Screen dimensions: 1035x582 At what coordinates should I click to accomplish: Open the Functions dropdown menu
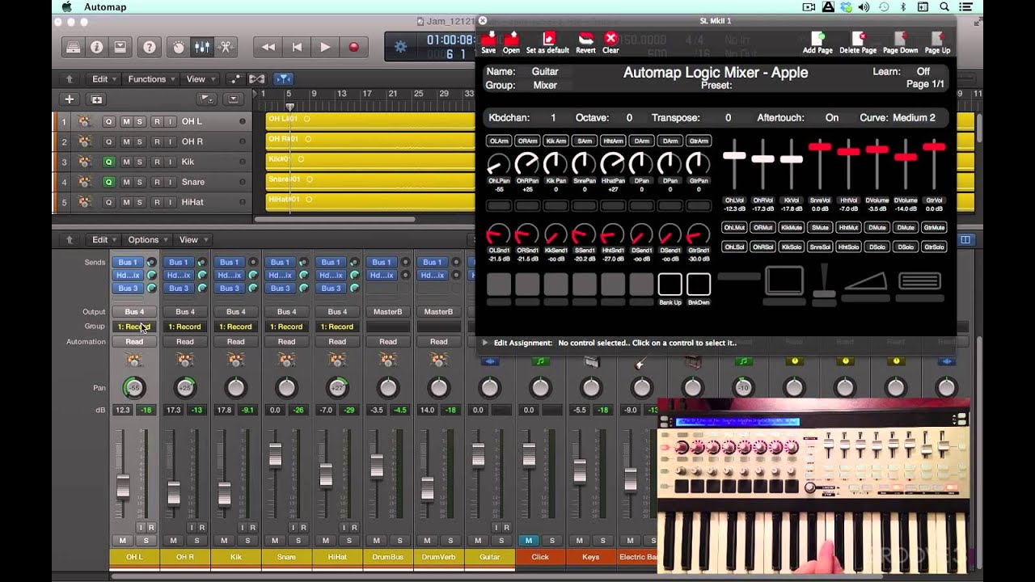(x=151, y=78)
